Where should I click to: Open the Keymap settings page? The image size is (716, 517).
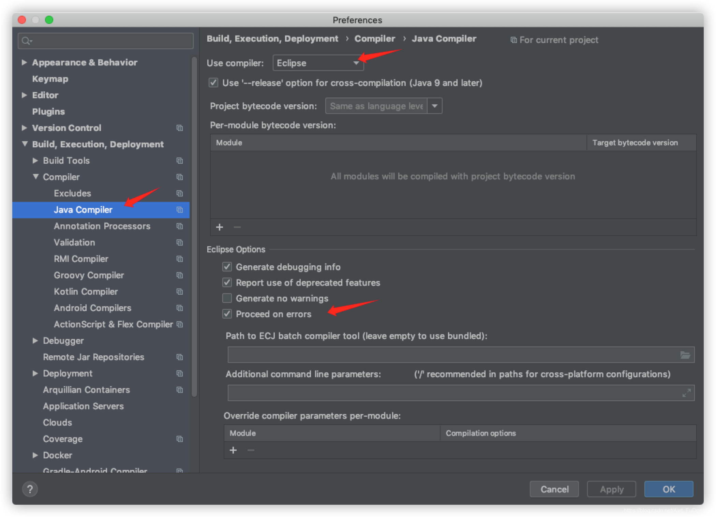coord(50,79)
